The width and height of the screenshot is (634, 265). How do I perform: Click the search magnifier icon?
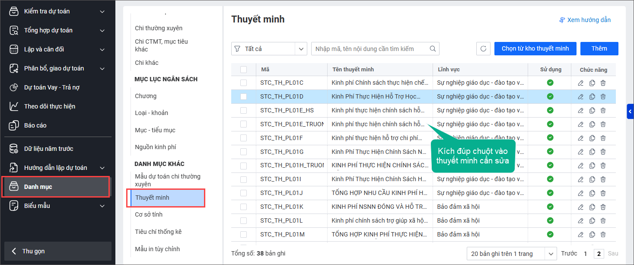433,49
